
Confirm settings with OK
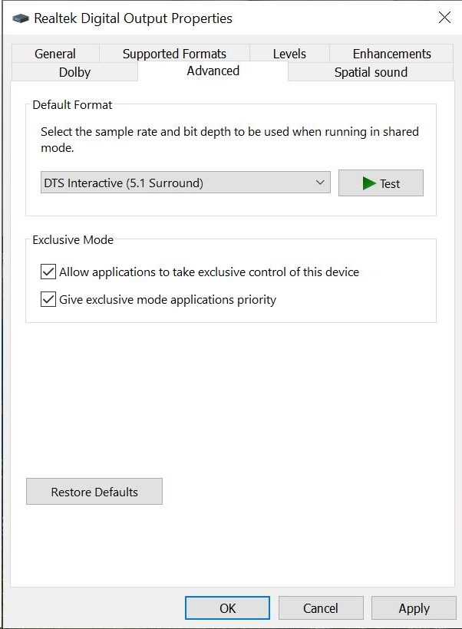coord(227,608)
